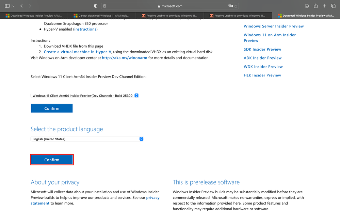Open Windows 11 on Arm Insider Preview link
Screen dimensions: 340x212
pyautogui.click(x=270, y=38)
